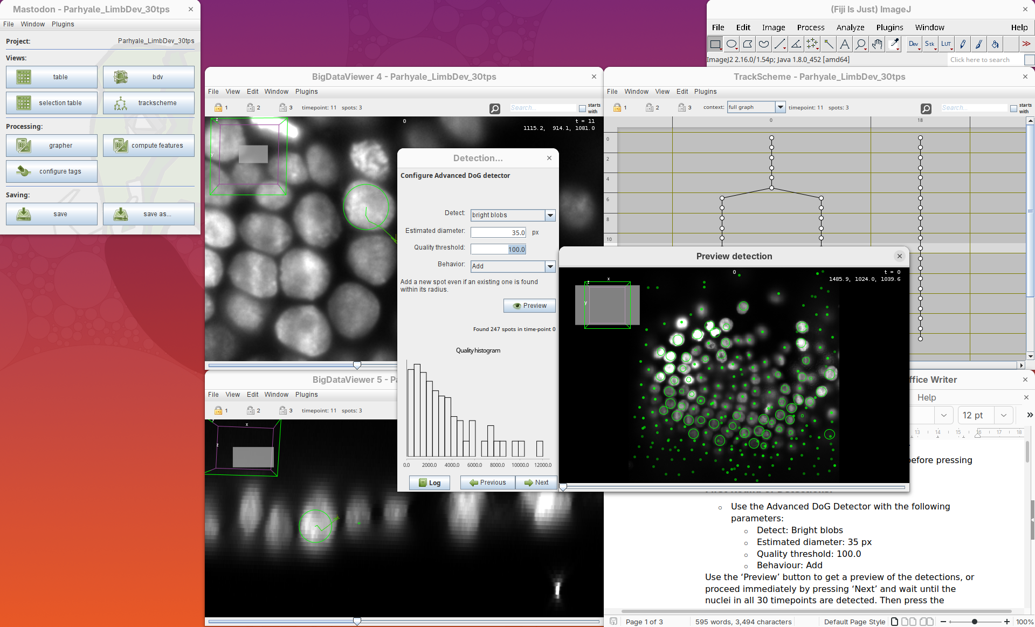Select the Angle tool in ImageJ
1035x627 pixels.
click(796, 44)
